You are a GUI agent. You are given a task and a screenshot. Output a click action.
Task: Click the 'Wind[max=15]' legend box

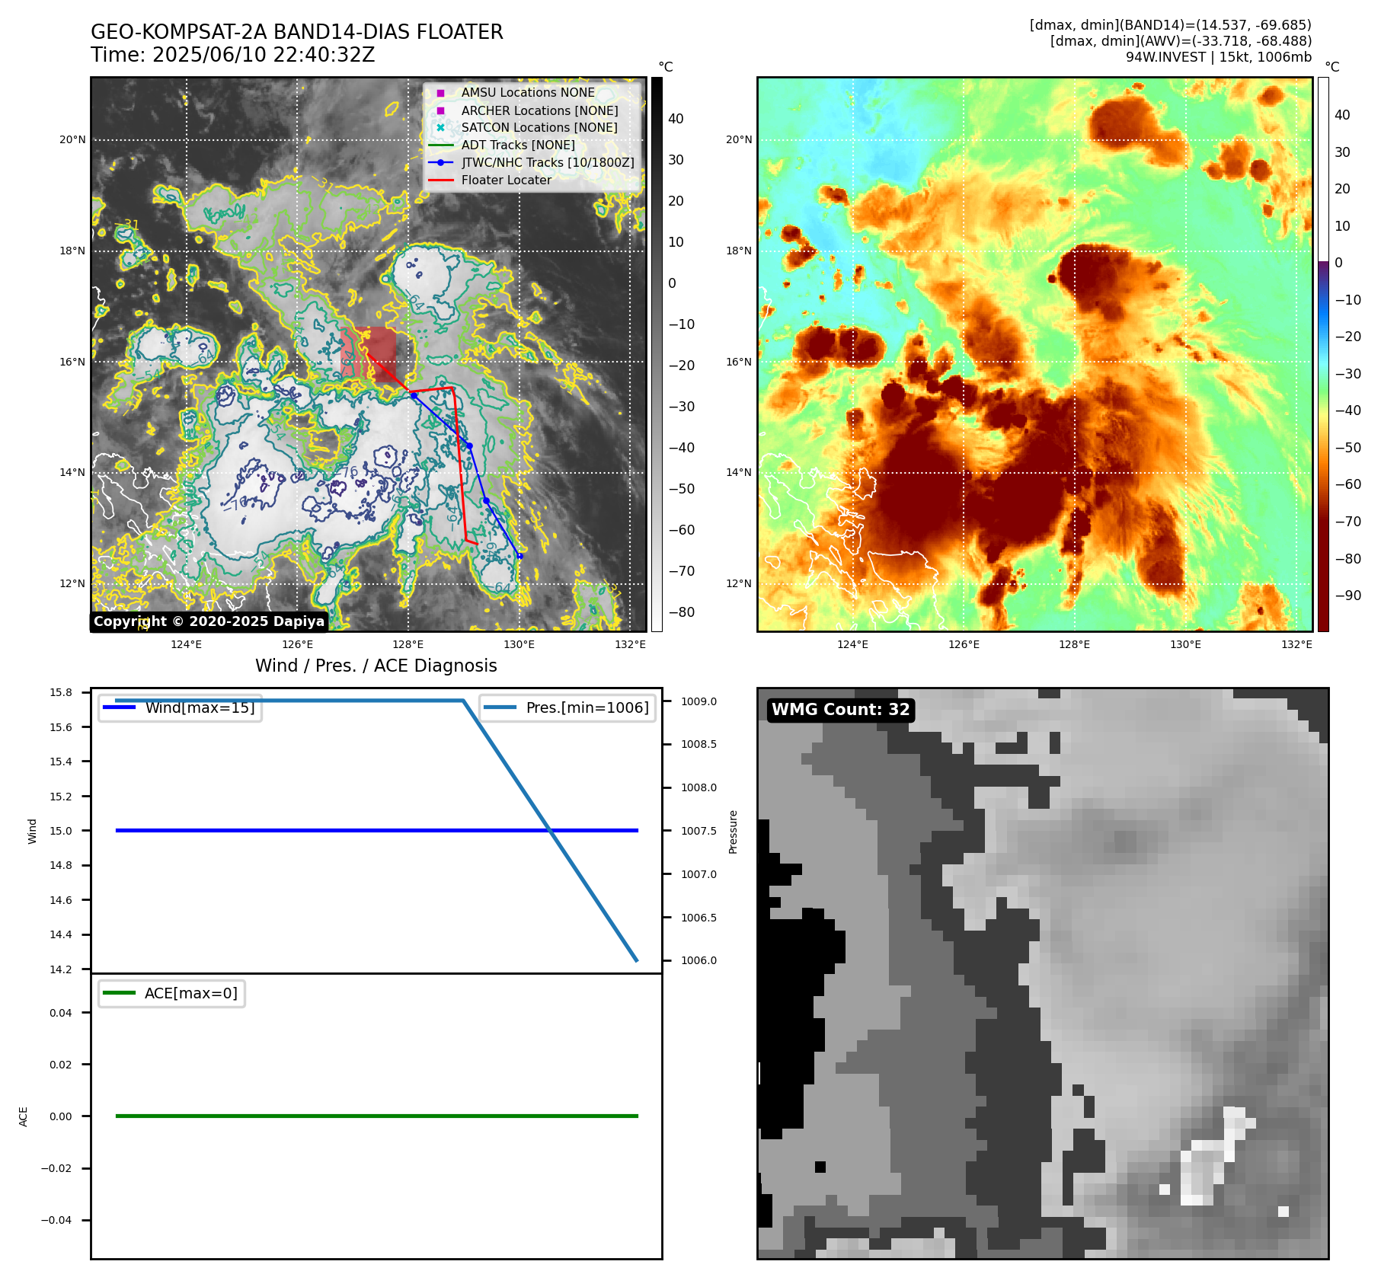coord(181,707)
